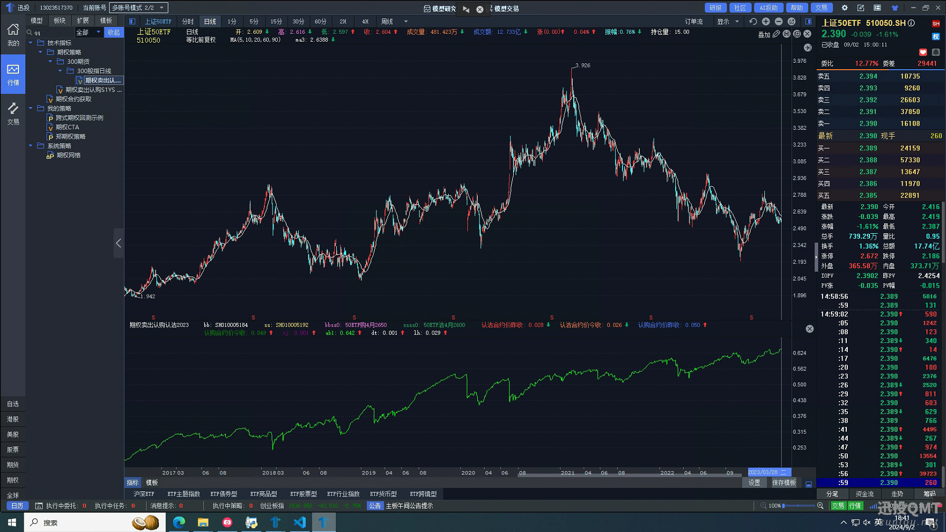Viewport: 946px width, 532px height.
Task: Open File Explorer from the taskbar
Action: [x=203, y=522]
